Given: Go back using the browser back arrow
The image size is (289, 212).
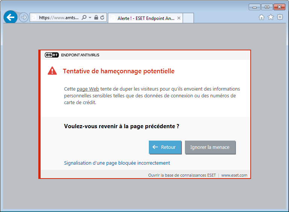Looking at the screenshot, I should click(x=10, y=17).
